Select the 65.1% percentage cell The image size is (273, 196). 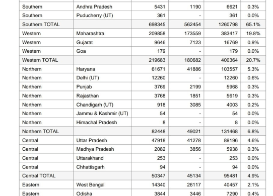point(253,25)
